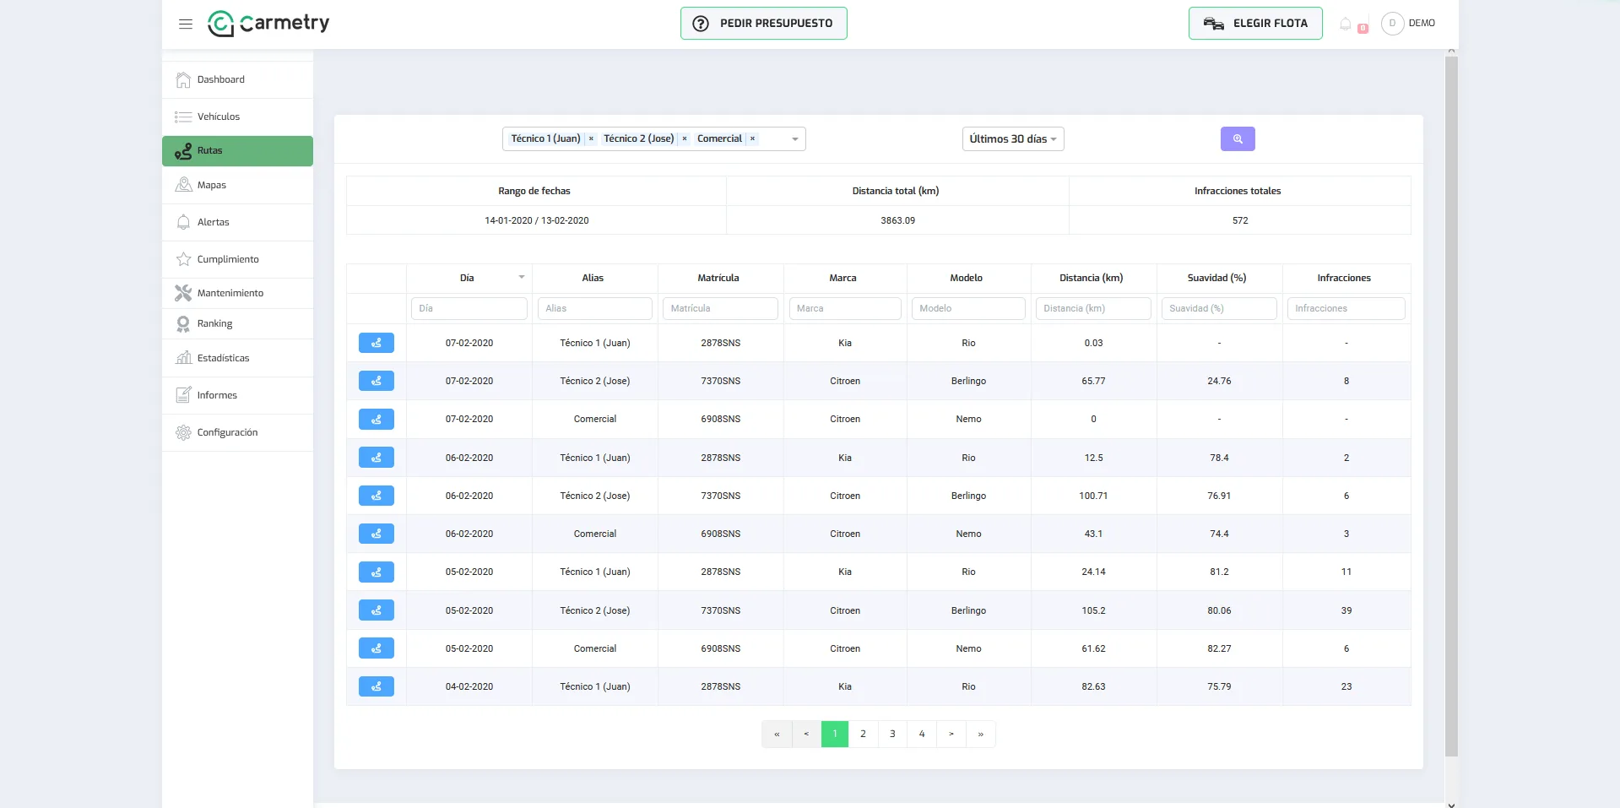The width and height of the screenshot is (1620, 808).
Task: Focus the Alias filter field
Action: (x=595, y=308)
